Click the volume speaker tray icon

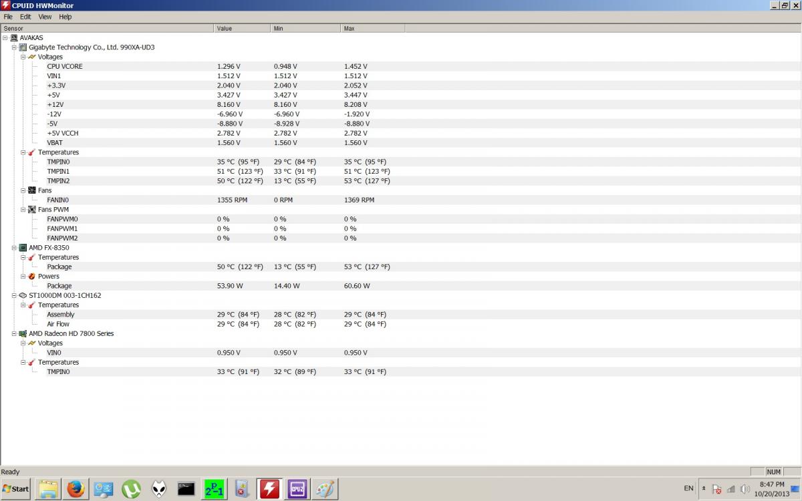click(x=745, y=489)
